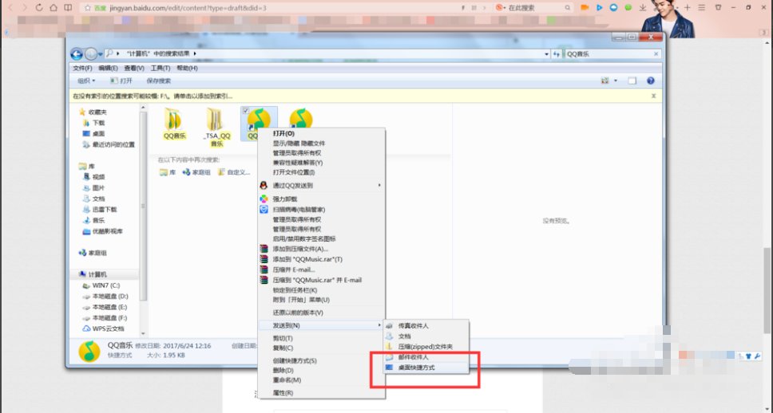This screenshot has height=413, width=773.
Task: Search again in 家庭组
Action: pyautogui.click(x=196, y=172)
